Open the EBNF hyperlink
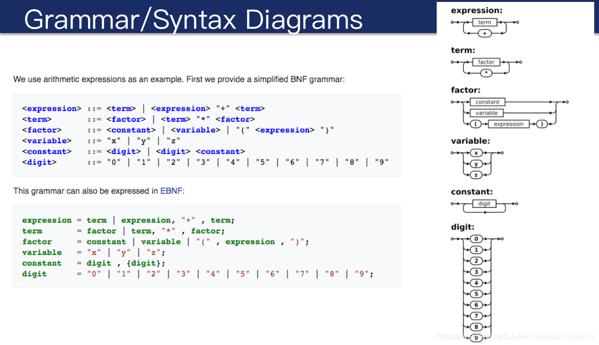 pos(171,191)
